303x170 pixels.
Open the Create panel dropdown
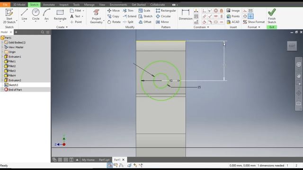coord(62,27)
